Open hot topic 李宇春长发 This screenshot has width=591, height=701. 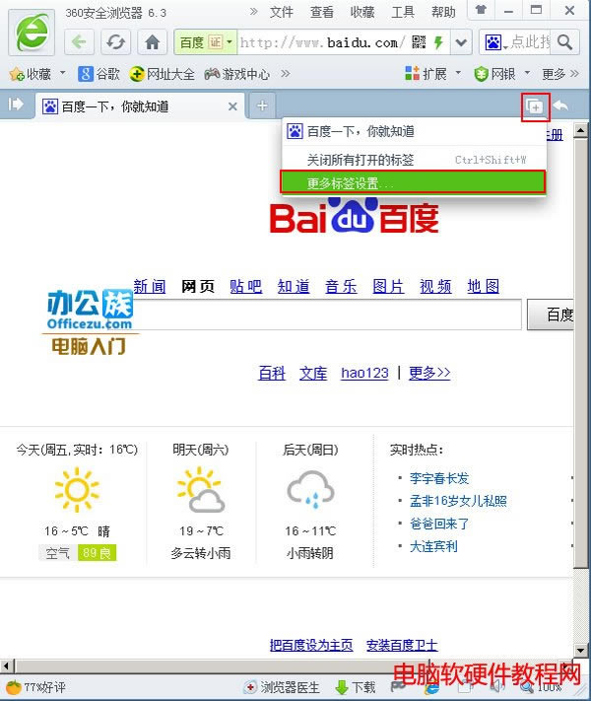(x=439, y=478)
